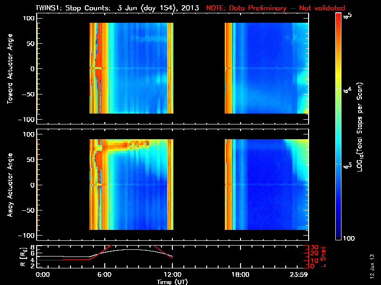Click the '0:00' time axis label

coord(42,275)
